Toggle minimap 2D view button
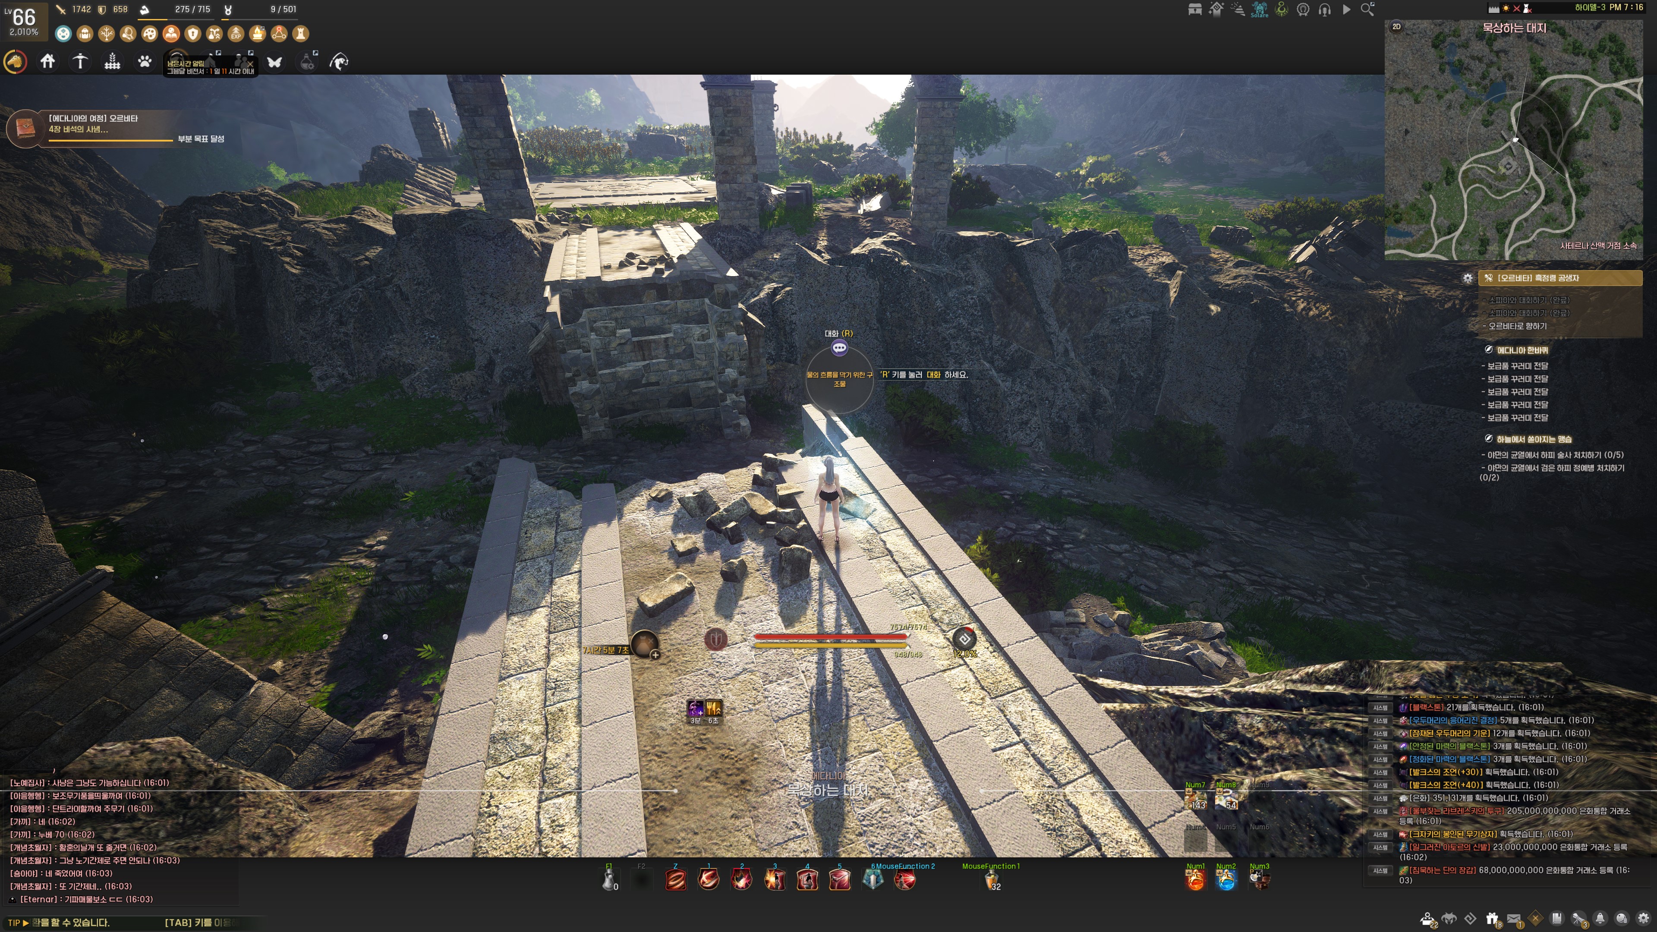This screenshot has height=932, width=1657. point(1396,27)
